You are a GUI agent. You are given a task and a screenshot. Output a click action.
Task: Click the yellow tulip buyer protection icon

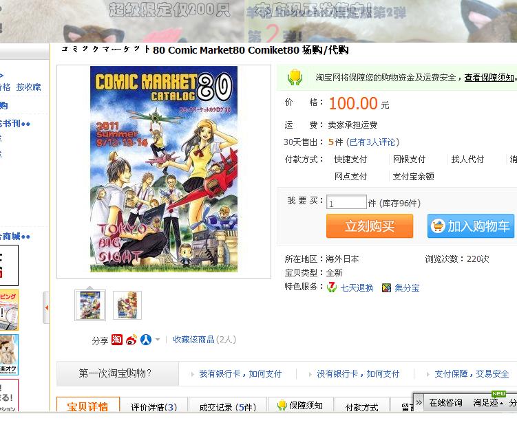295,78
